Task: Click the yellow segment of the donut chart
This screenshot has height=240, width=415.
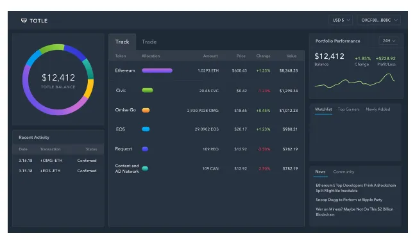Action: [89, 88]
